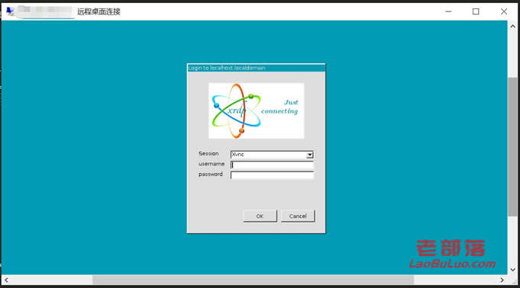Image resolution: width=520 pixels, height=288 pixels.
Task: Click the Login to localhost dialog title bar
Action: pyautogui.click(x=256, y=68)
